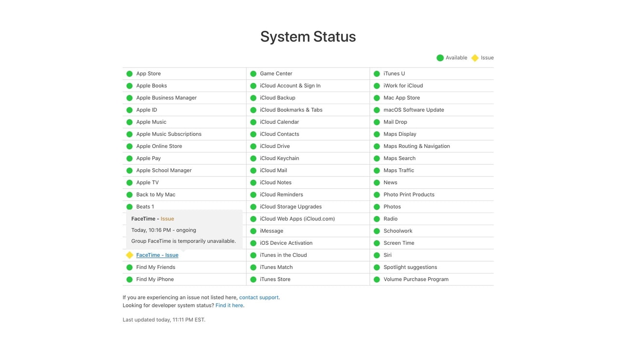Select the iCloud Mail service entry

[x=273, y=170]
